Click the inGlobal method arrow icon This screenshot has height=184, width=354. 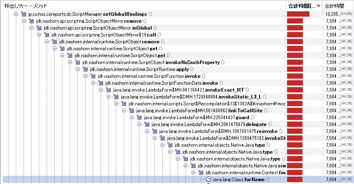39,28
